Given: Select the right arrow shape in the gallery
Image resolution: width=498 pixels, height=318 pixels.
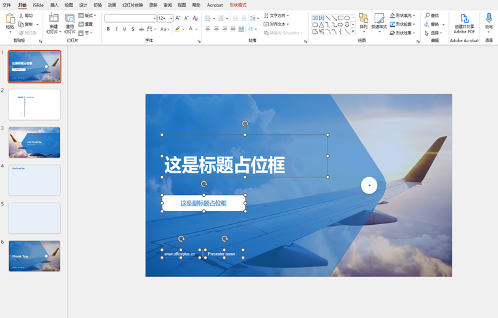Looking at the screenshot, I should point(341,24).
